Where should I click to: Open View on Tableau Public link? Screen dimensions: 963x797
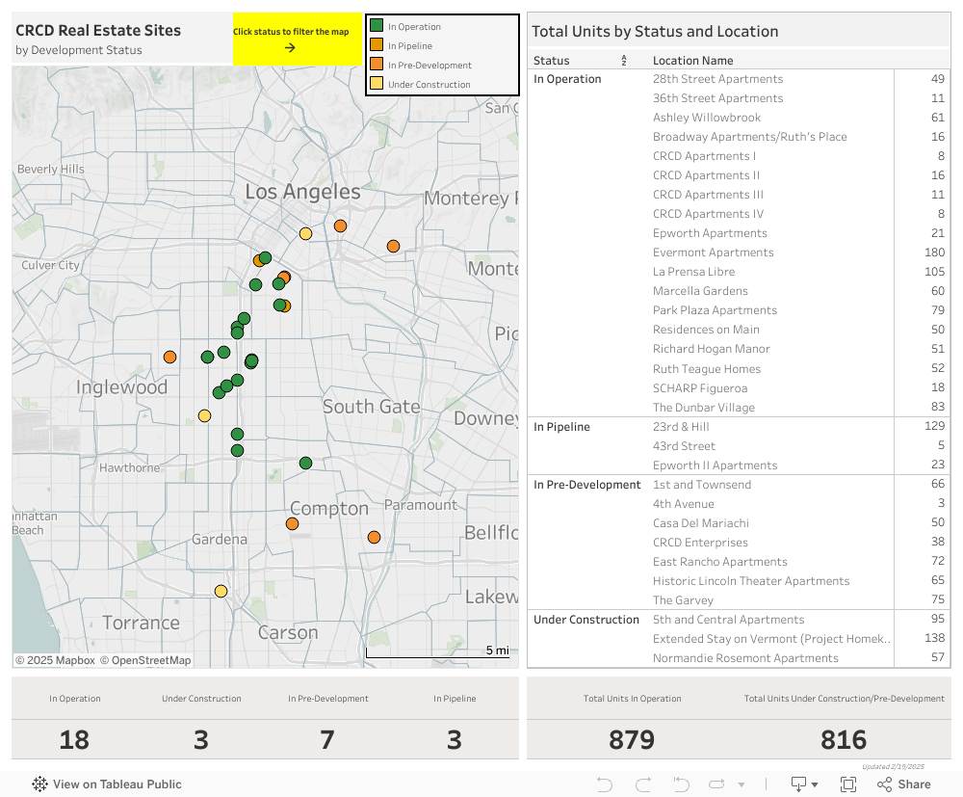click(107, 784)
